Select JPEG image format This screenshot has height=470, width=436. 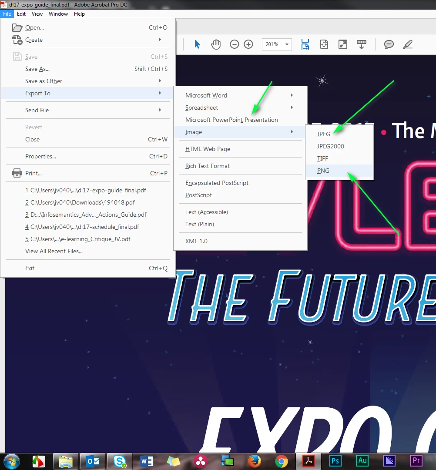click(339, 134)
